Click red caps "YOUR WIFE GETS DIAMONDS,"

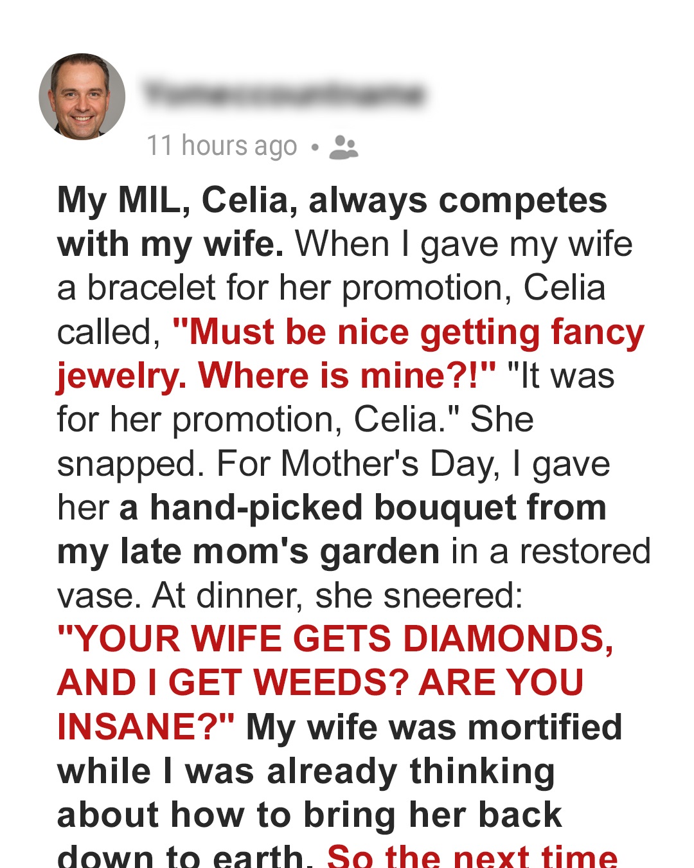(x=335, y=640)
